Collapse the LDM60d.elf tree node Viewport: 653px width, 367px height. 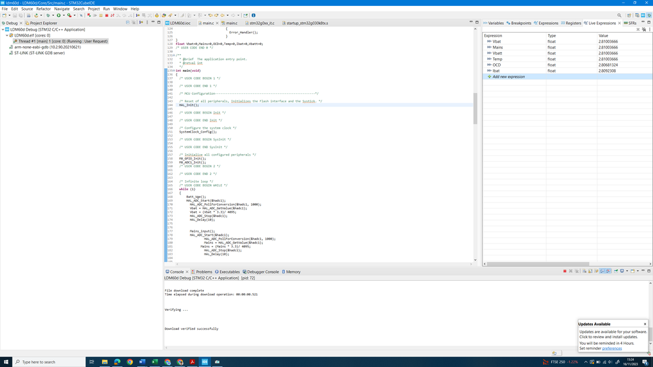[x=7, y=35]
